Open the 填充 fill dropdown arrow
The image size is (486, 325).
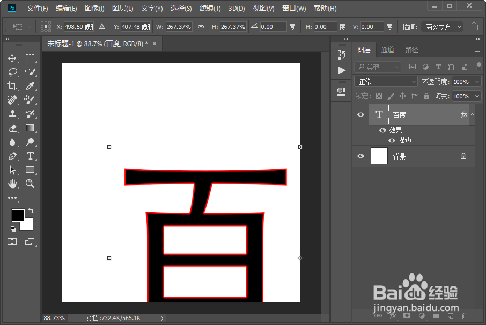pos(477,96)
